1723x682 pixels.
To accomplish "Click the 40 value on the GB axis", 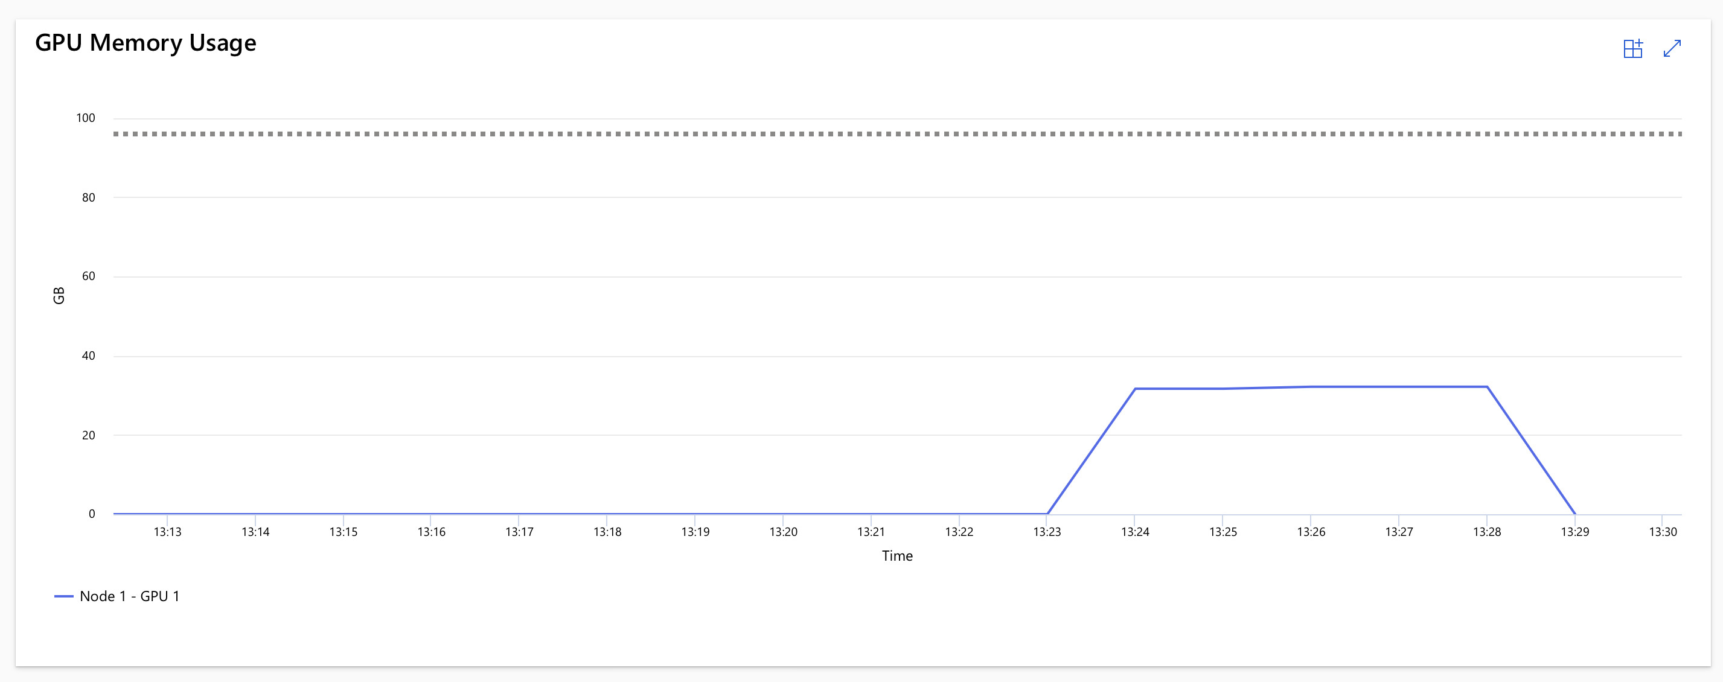I will click(x=88, y=355).
